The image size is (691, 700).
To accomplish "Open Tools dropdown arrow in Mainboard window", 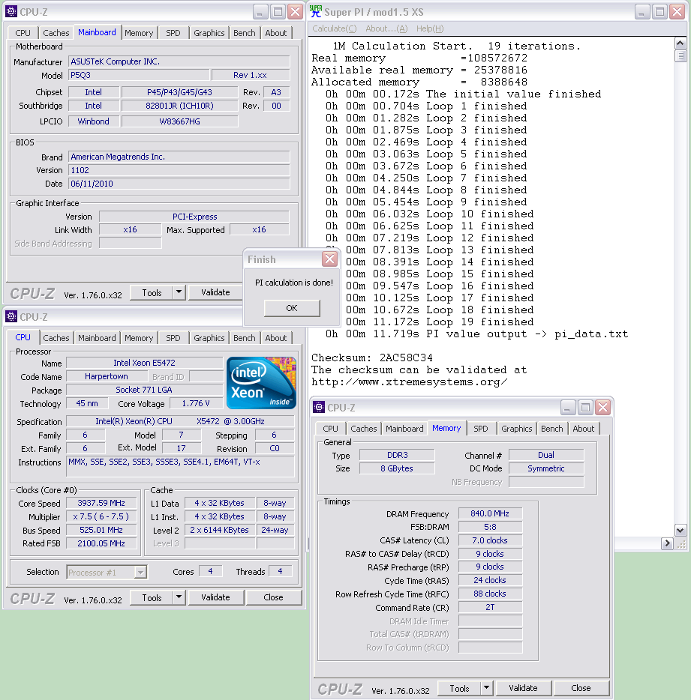I will click(179, 292).
